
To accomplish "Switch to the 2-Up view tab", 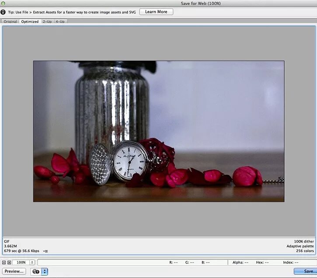I will [x=47, y=21].
